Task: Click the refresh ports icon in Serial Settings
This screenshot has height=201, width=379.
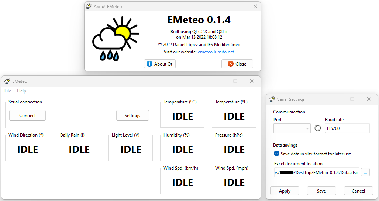Action: [x=318, y=128]
